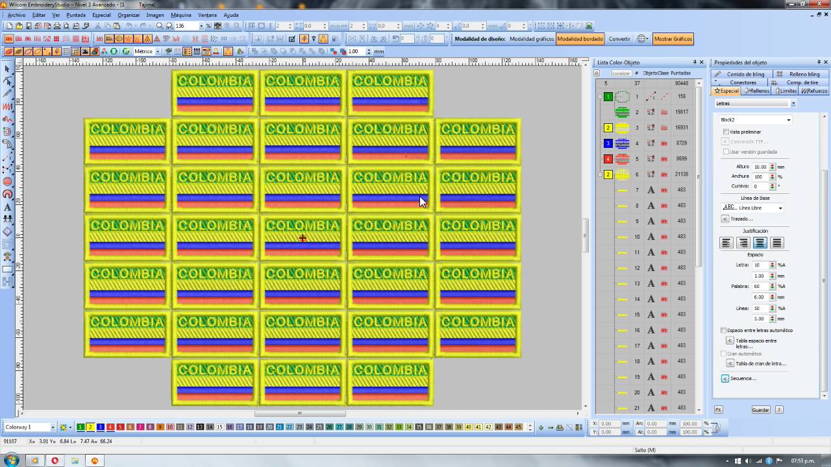
Task: Pin the Propiedades del objeto panel
Action: [x=819, y=62]
